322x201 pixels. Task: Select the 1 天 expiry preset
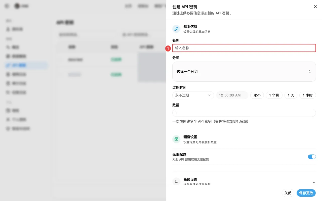click(x=291, y=95)
